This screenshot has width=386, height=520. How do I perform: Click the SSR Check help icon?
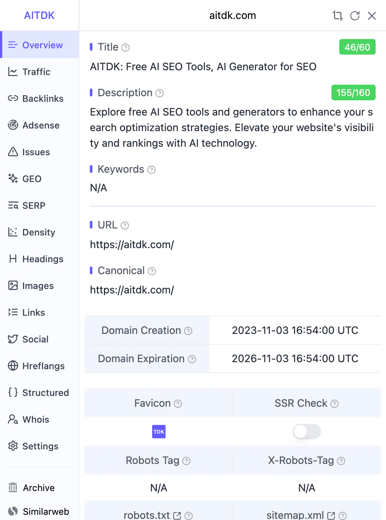[334, 404]
